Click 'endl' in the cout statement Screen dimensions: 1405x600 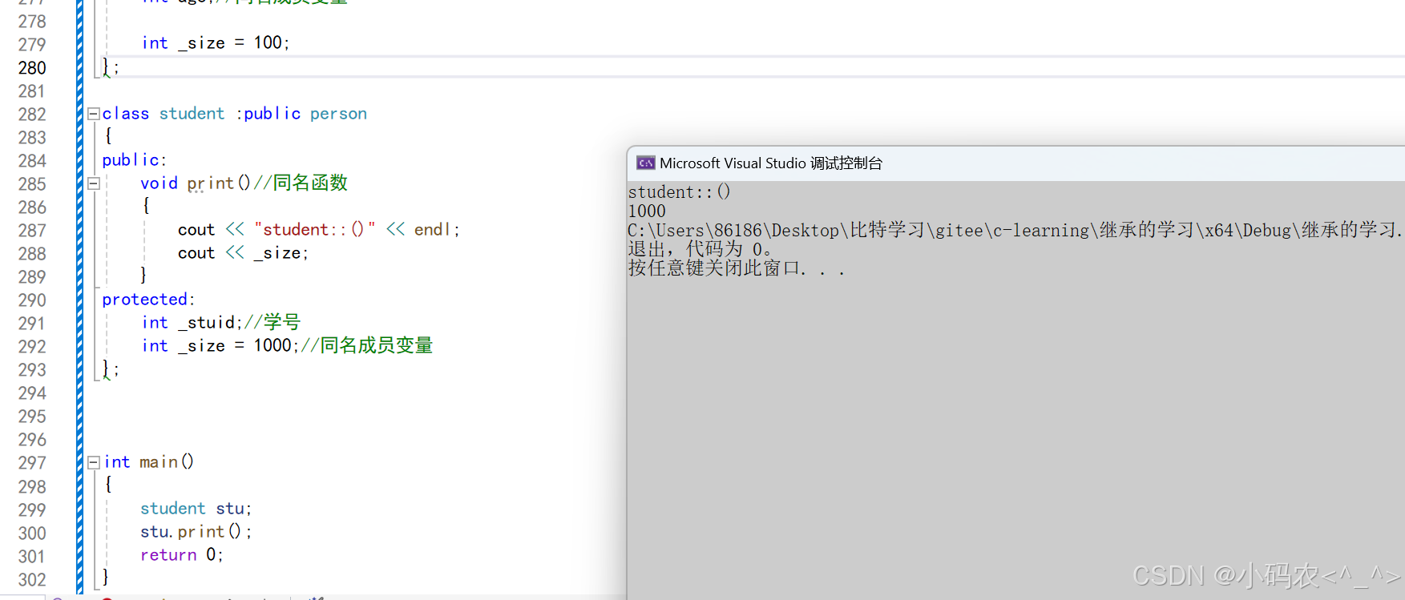click(x=433, y=230)
